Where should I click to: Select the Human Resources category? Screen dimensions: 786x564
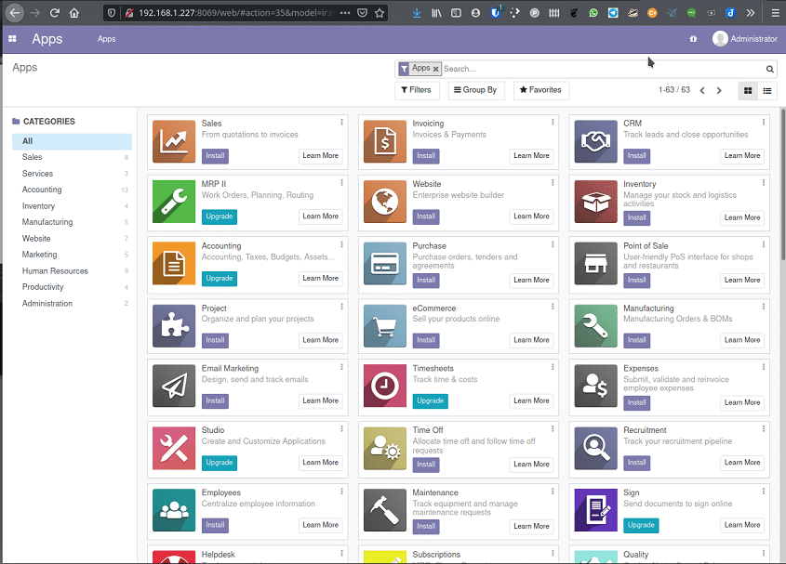click(73, 271)
